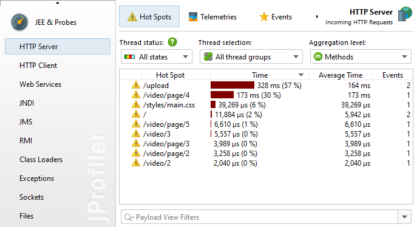Click the HTTP Server globe icon at the top right
414x227 pixels.
[x=404, y=14]
